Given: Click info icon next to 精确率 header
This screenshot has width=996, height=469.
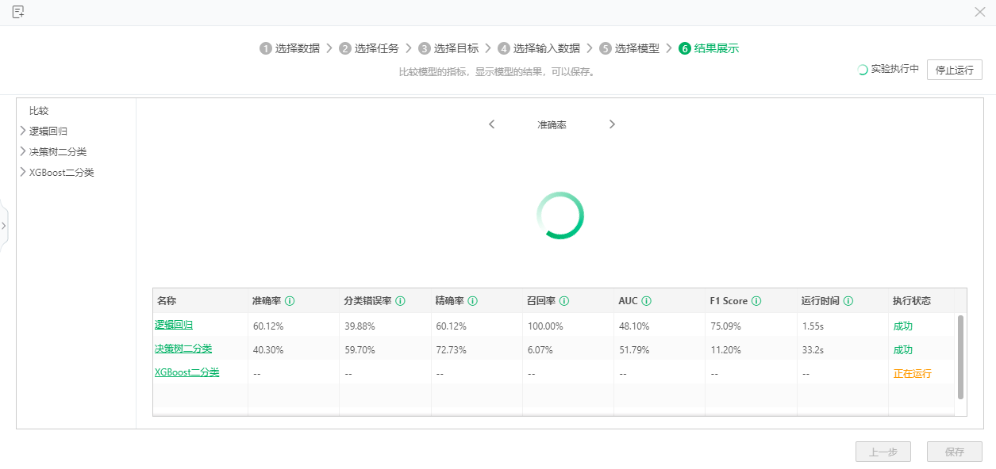Looking at the screenshot, I should (x=472, y=301).
